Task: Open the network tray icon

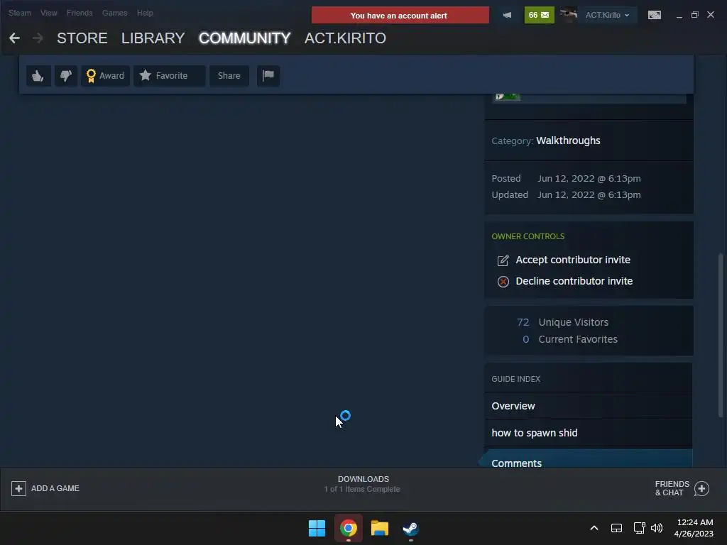Action: coord(640,528)
